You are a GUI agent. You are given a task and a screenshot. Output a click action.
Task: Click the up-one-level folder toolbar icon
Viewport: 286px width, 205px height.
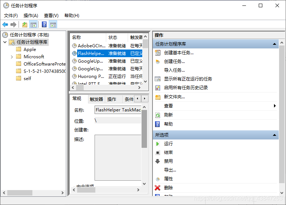pyautogui.click(x=25, y=24)
